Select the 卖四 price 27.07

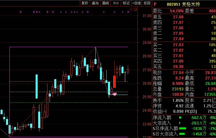pos(178,22)
